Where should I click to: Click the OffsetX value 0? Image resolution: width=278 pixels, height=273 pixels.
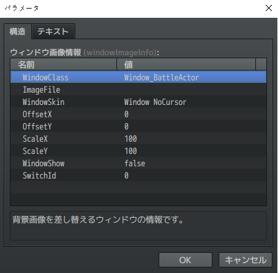pyautogui.click(x=127, y=114)
